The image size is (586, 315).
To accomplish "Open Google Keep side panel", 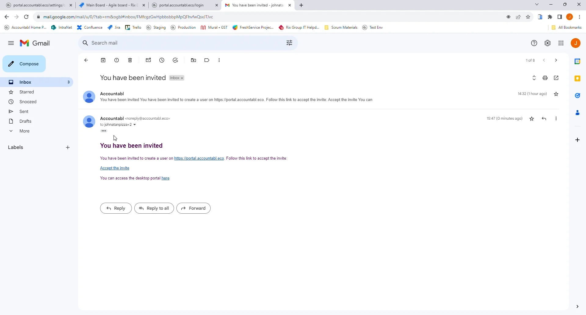I will coord(577,79).
